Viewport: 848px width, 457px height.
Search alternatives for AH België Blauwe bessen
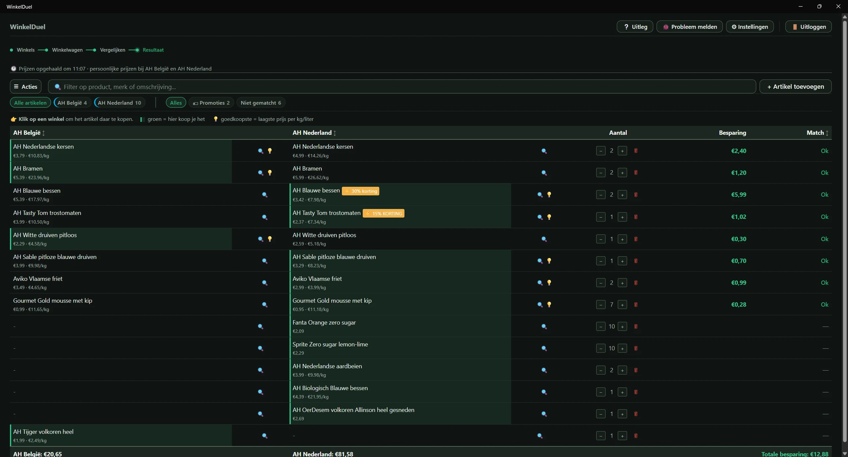[265, 195]
